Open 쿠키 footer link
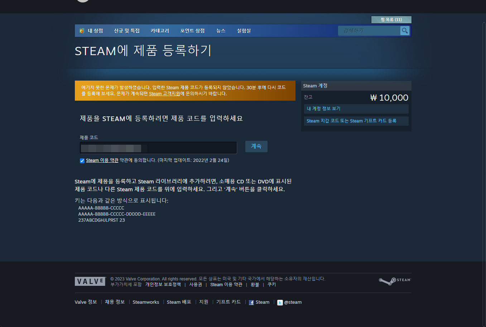The width and height of the screenshot is (486, 327). click(272, 285)
